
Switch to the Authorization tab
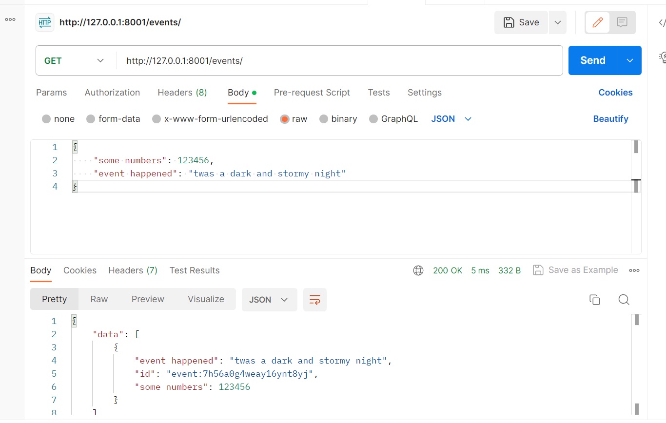(x=112, y=93)
